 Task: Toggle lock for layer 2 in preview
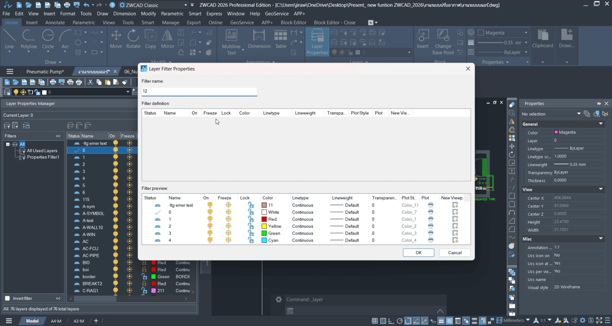click(251, 227)
